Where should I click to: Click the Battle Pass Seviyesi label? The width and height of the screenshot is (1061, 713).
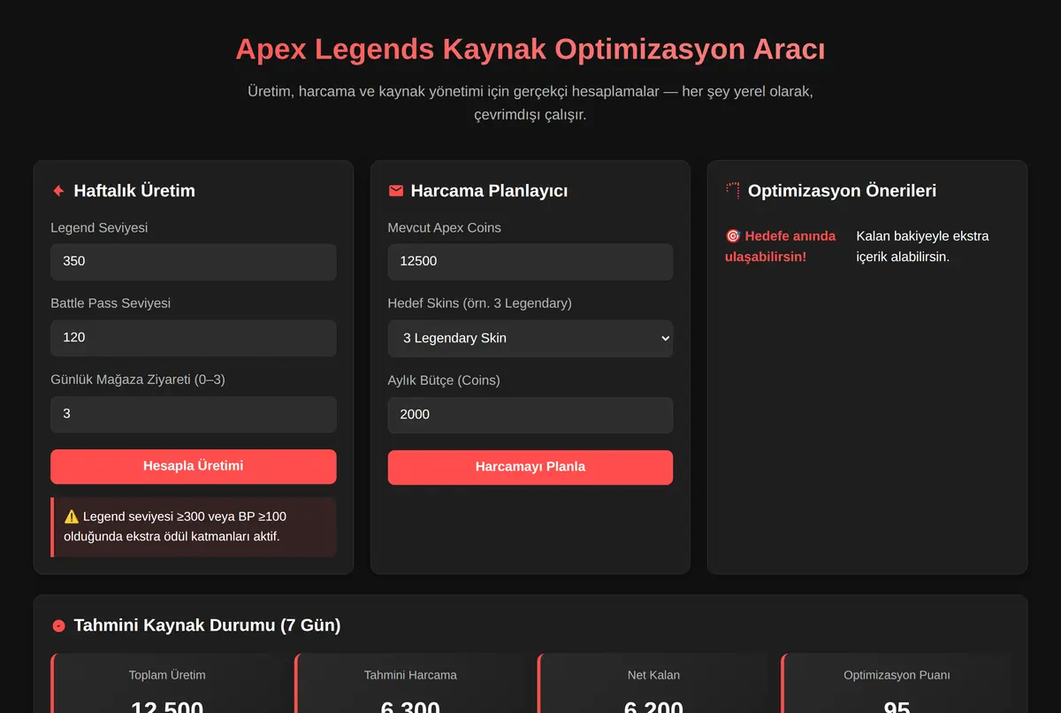pos(111,303)
